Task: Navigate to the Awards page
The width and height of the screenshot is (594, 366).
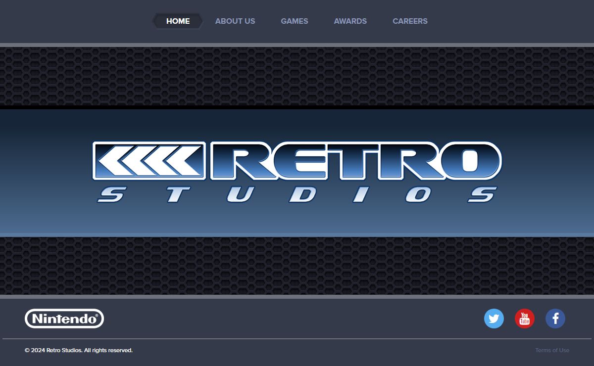Action: (x=350, y=21)
